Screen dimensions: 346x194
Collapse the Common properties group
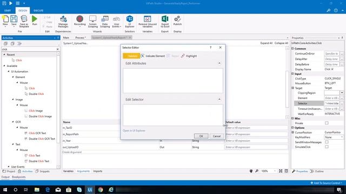292,48
